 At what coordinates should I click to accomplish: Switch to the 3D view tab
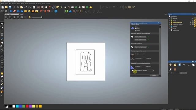tap(21, 14)
